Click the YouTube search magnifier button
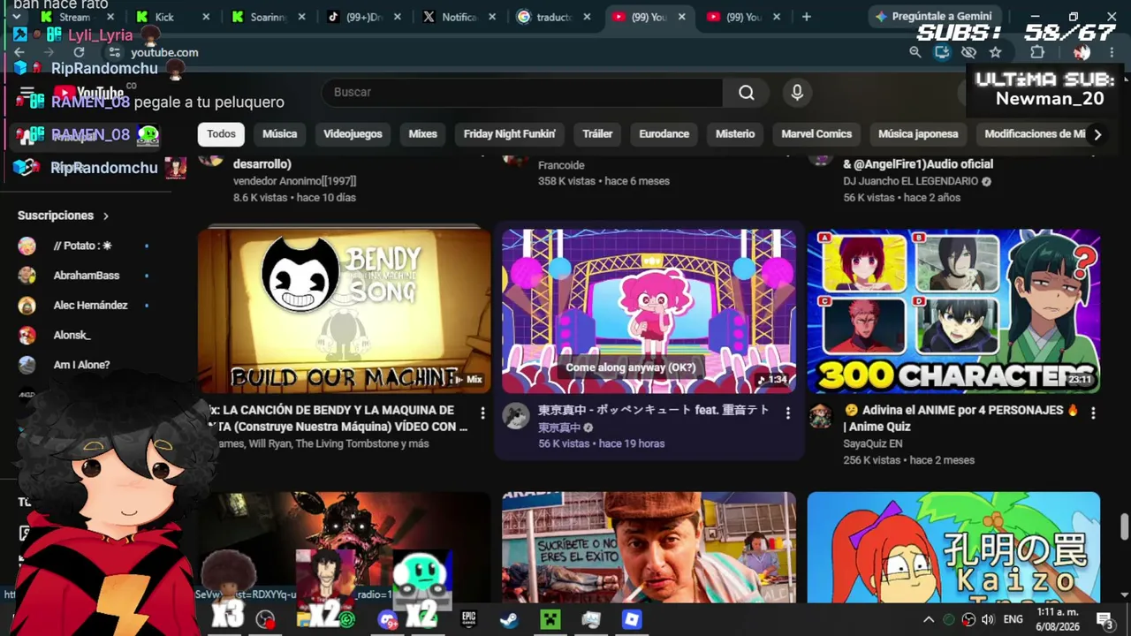The height and width of the screenshot is (636, 1131). pyautogui.click(x=747, y=92)
